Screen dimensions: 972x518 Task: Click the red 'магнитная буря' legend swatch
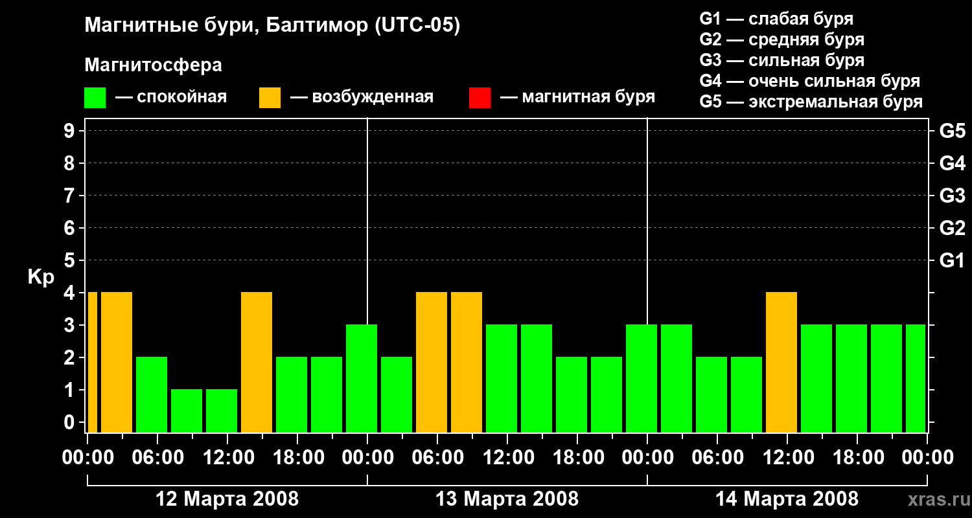[480, 98]
